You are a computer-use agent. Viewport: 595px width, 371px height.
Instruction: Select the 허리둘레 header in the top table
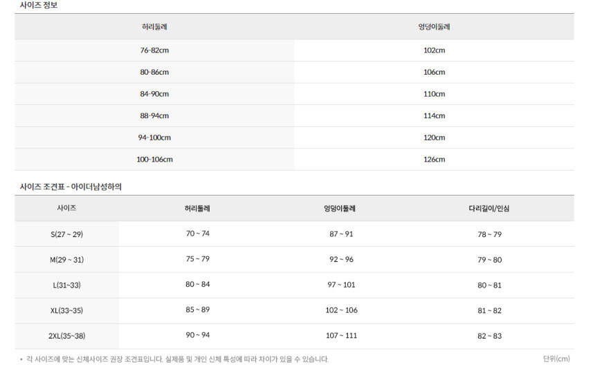[x=154, y=27]
